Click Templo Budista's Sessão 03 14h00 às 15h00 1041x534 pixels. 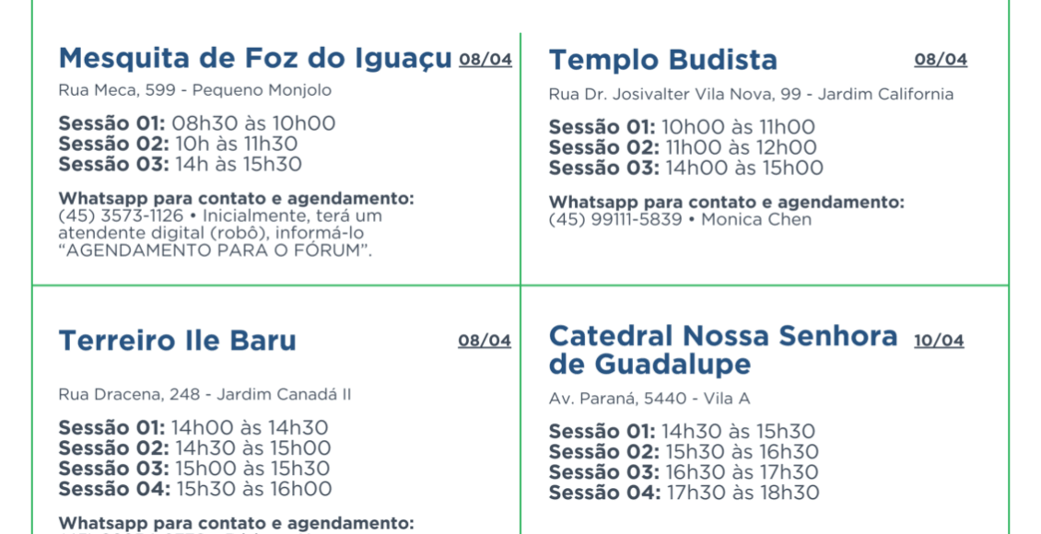[685, 168]
